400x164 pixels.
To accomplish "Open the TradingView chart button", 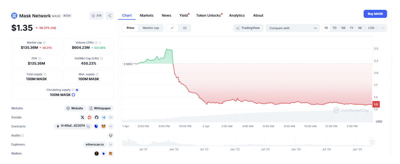I will pyautogui.click(x=248, y=28).
